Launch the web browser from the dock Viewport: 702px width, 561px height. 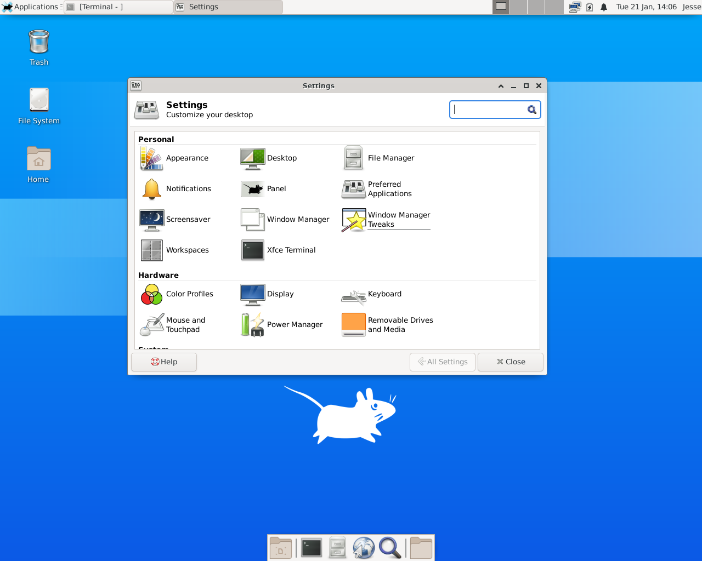pyautogui.click(x=364, y=548)
